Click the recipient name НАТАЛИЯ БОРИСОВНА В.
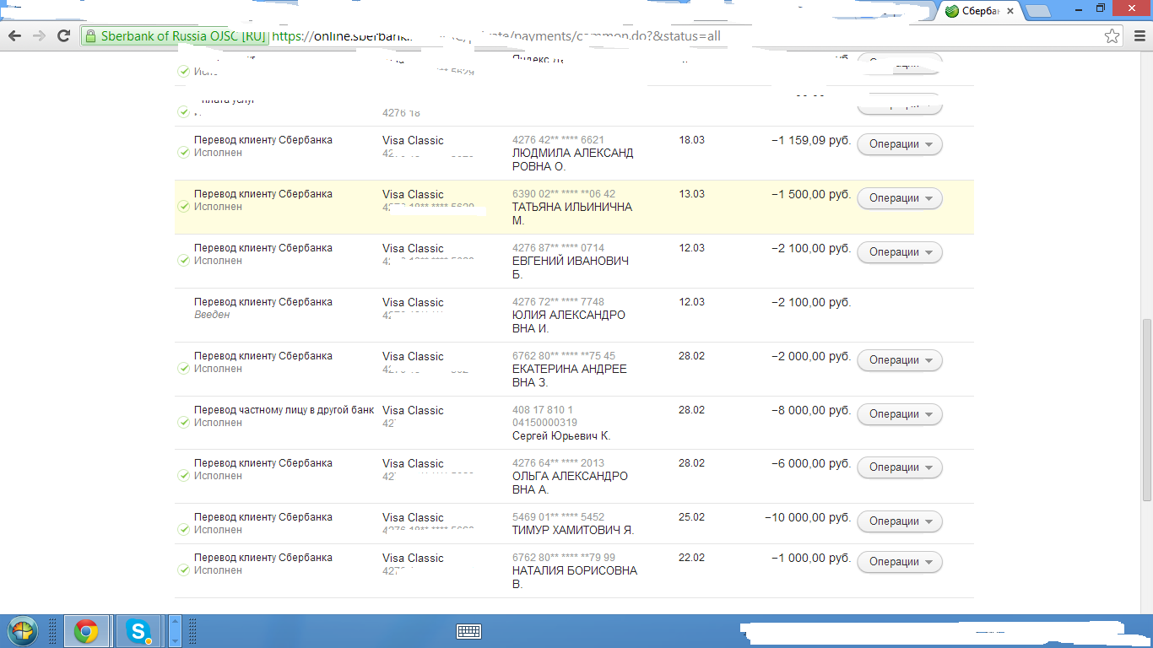Screen dimensions: 1153x648 point(575,577)
